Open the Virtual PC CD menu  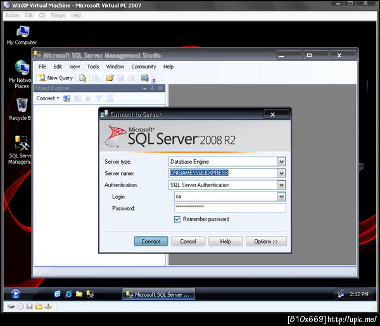click(x=42, y=15)
